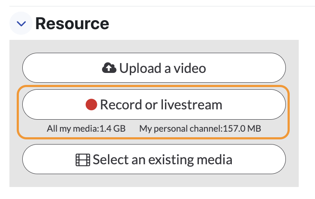315x199 pixels.
Task: Choose Select an existing media
Action: pos(154,159)
